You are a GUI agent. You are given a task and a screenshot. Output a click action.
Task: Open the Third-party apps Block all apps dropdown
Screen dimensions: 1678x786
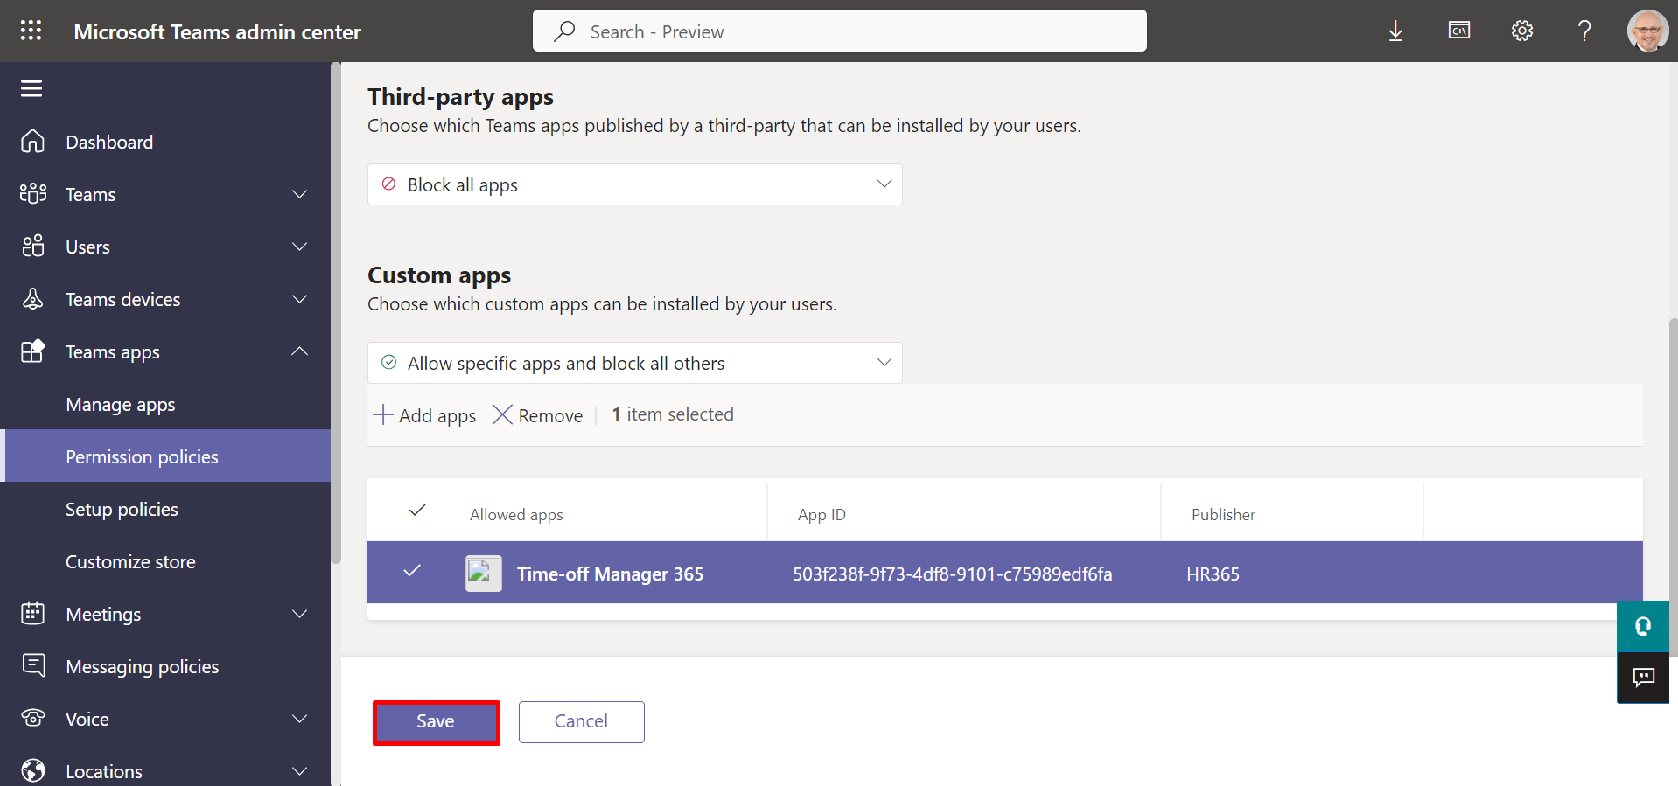(x=634, y=184)
